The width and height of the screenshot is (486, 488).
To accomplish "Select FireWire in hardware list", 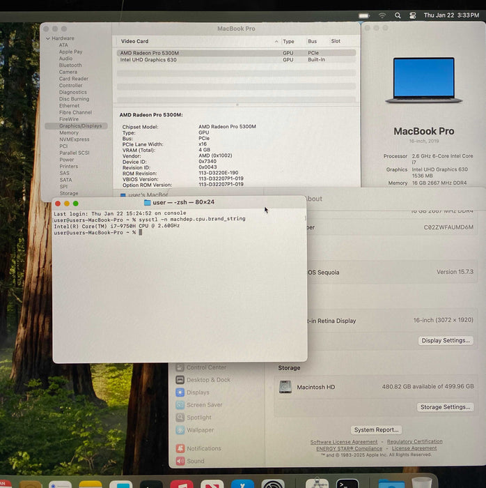I will coord(69,119).
